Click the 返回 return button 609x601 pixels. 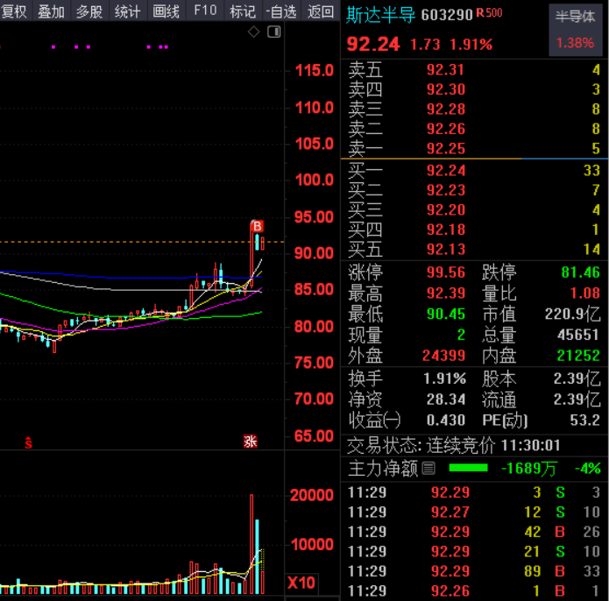tap(321, 11)
